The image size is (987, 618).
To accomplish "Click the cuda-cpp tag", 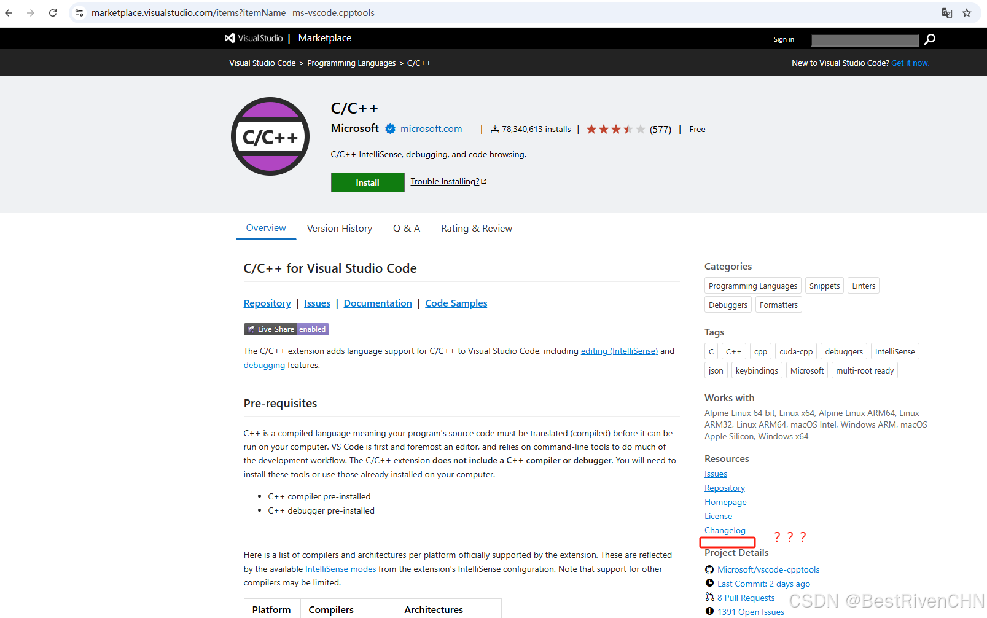I will coord(796,351).
